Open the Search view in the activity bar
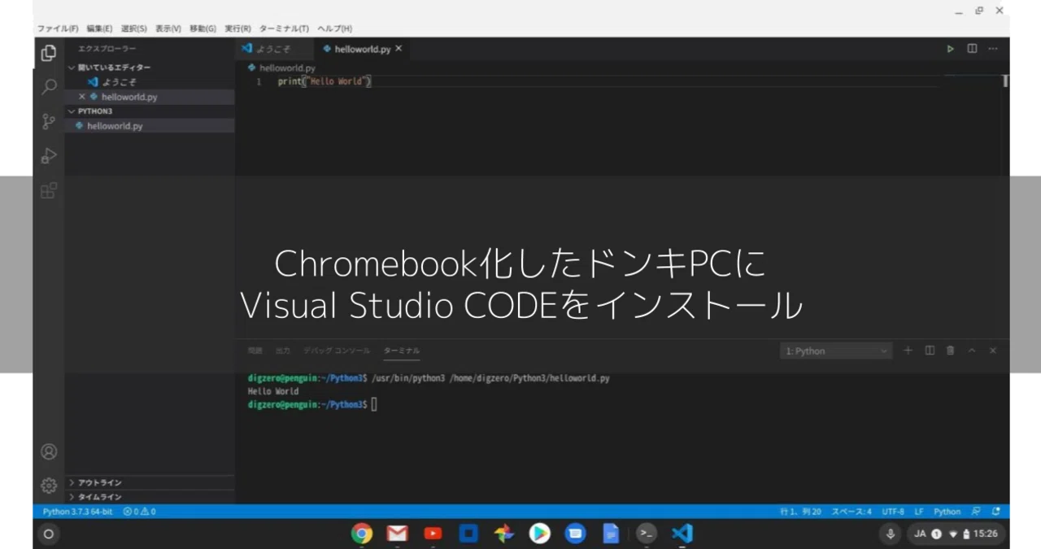Screen dimensions: 1041x549 tap(49, 87)
